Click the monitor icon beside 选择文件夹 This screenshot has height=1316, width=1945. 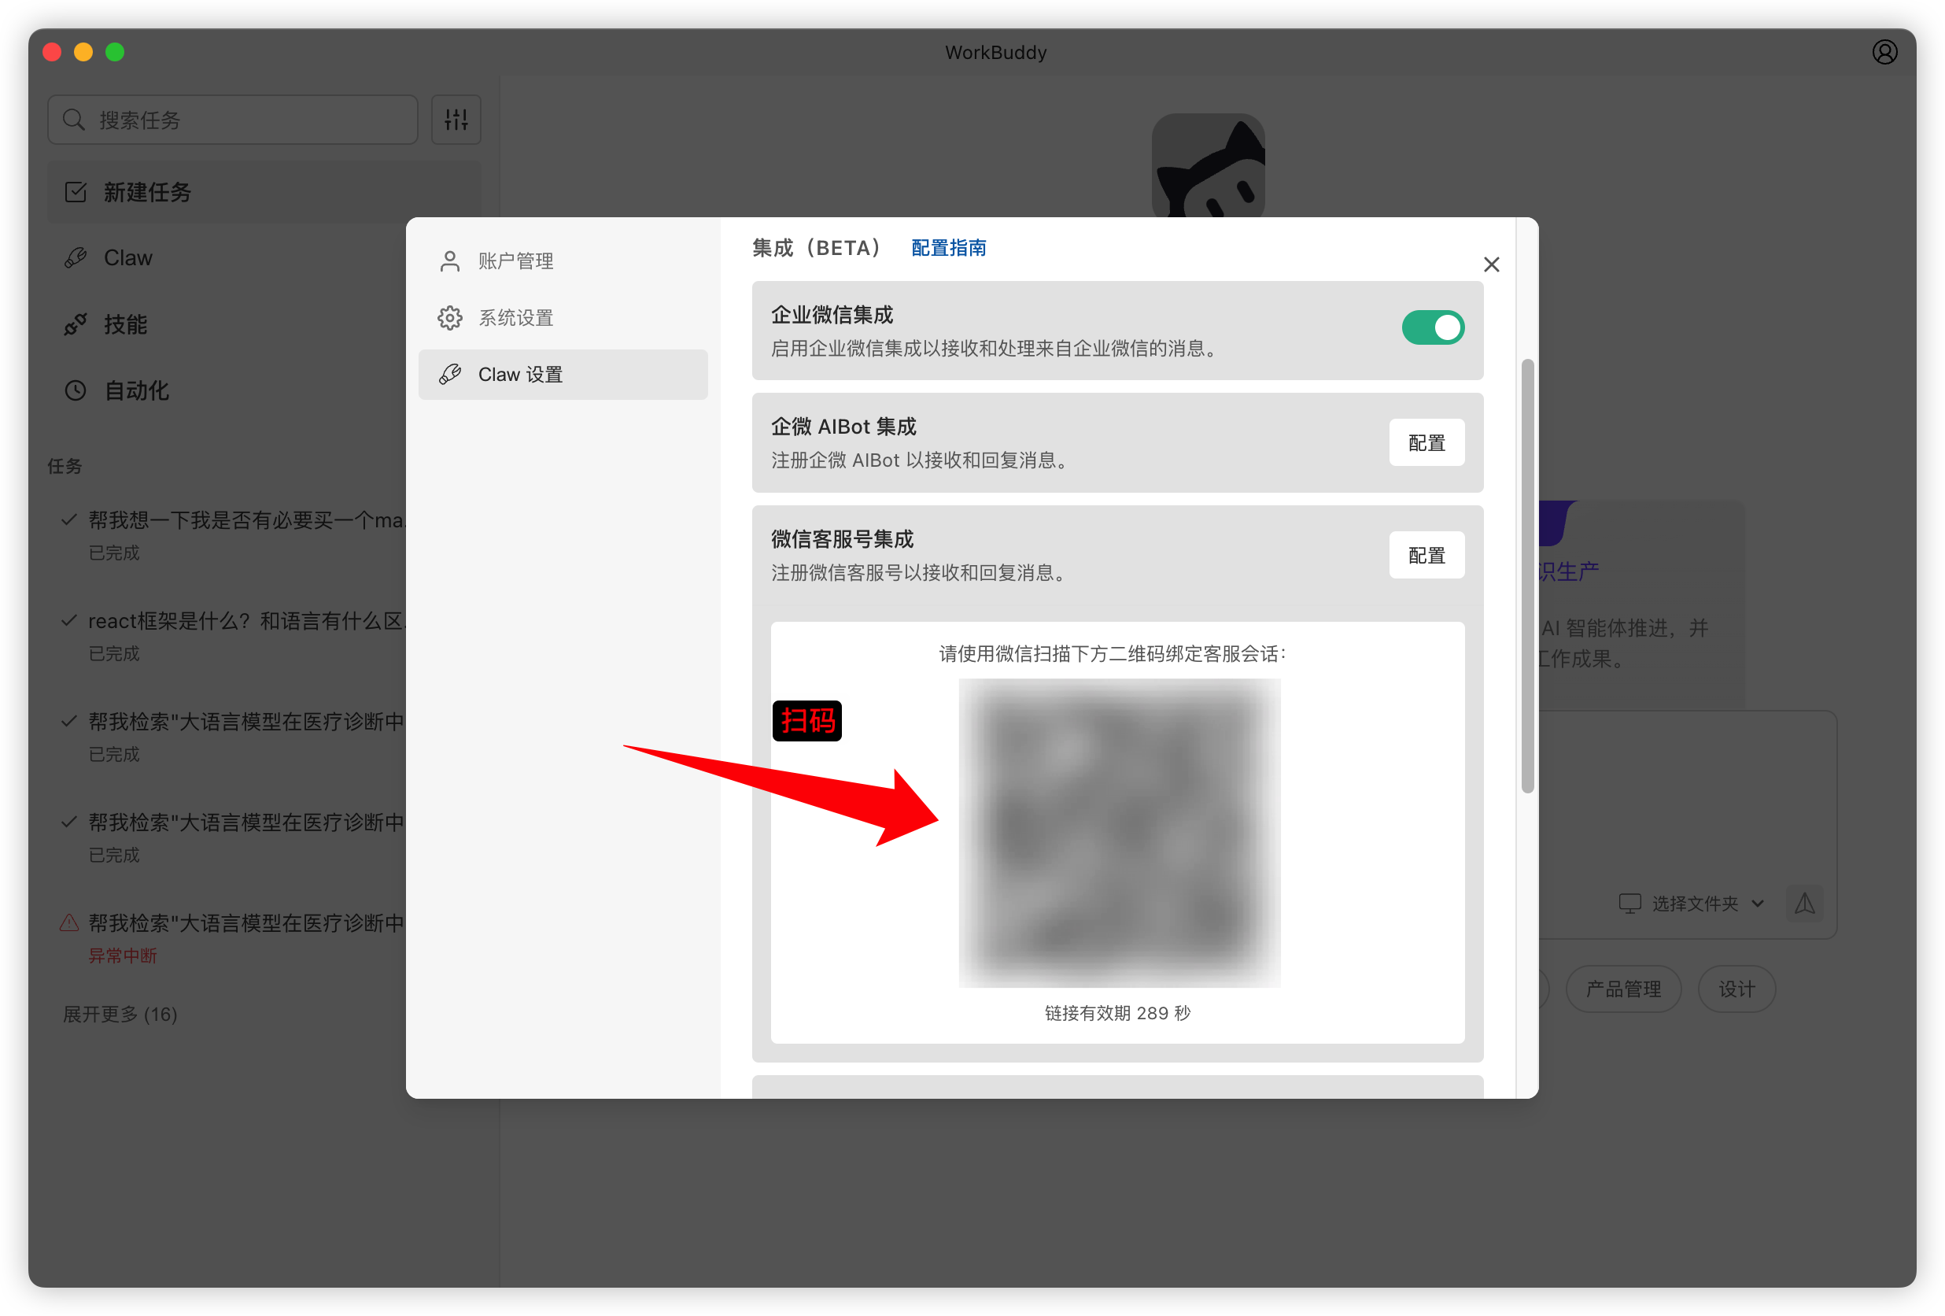[1630, 904]
